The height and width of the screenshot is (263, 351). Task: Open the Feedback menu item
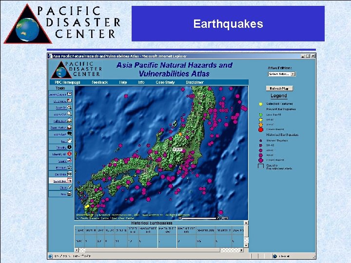pyautogui.click(x=100, y=82)
